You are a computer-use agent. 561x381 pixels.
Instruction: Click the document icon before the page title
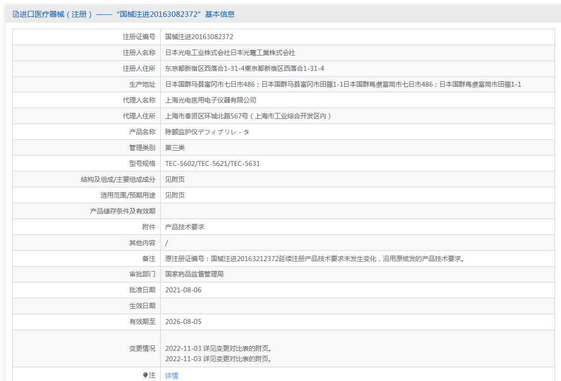(x=16, y=14)
